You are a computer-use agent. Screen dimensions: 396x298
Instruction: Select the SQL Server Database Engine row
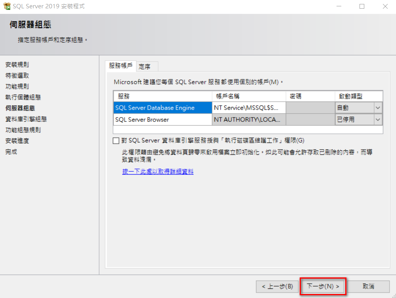(163, 108)
